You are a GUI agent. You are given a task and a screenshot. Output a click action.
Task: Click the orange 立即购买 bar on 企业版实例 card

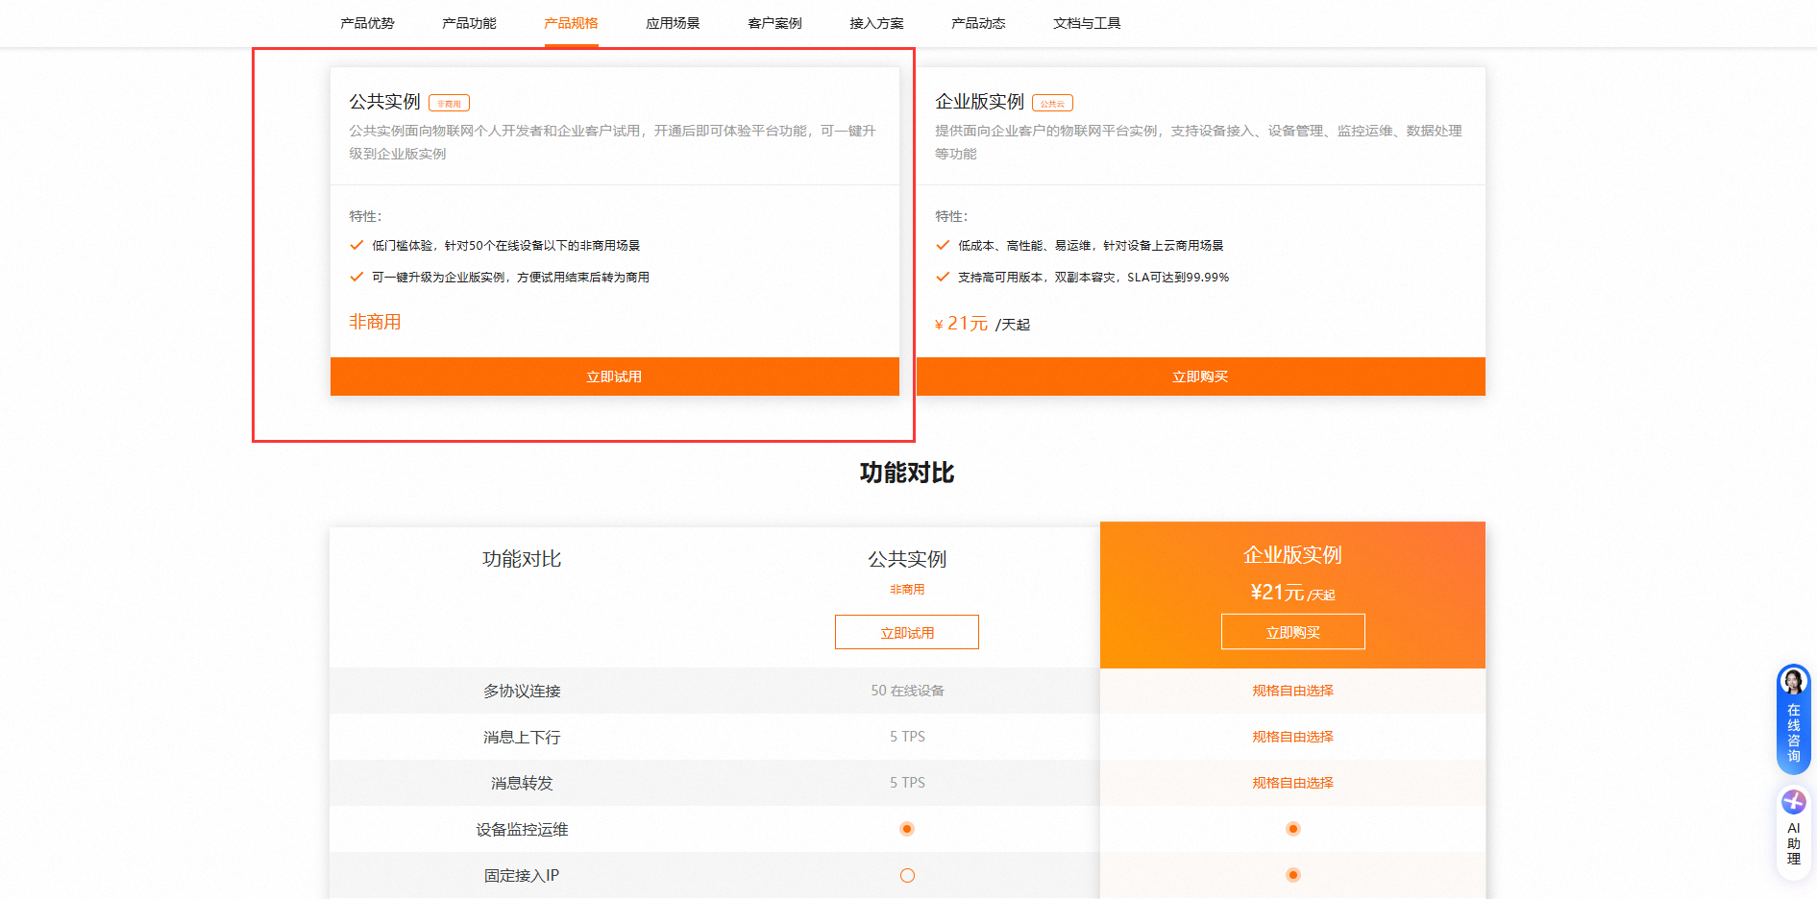(x=1200, y=377)
